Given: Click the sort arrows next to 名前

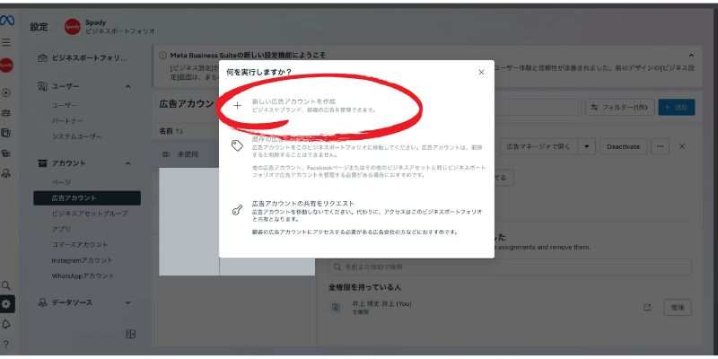Looking at the screenshot, I should pyautogui.click(x=179, y=131).
